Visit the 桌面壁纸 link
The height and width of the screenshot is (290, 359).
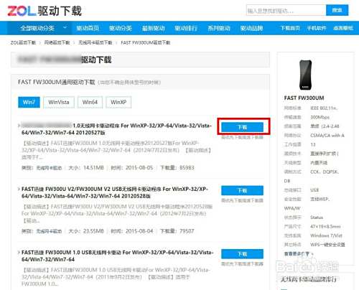pyautogui.click(x=343, y=28)
